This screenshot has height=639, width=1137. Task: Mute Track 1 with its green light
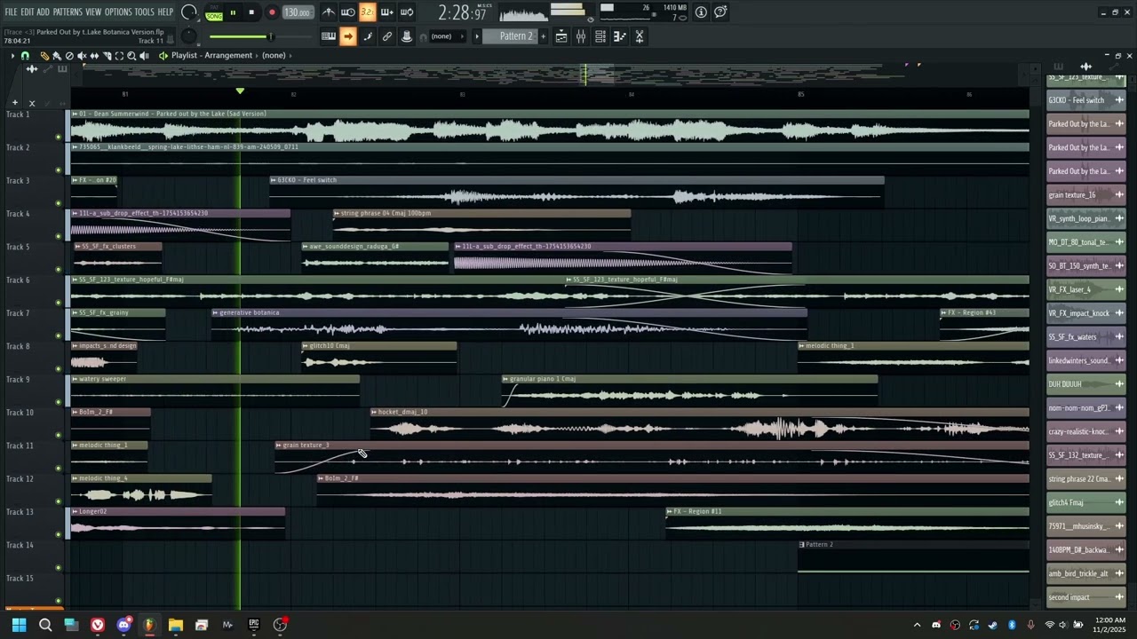point(59,136)
